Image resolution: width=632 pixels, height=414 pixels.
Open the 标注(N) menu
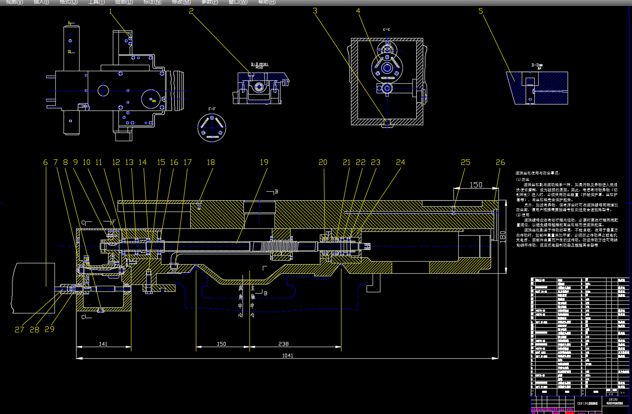pos(152,2)
